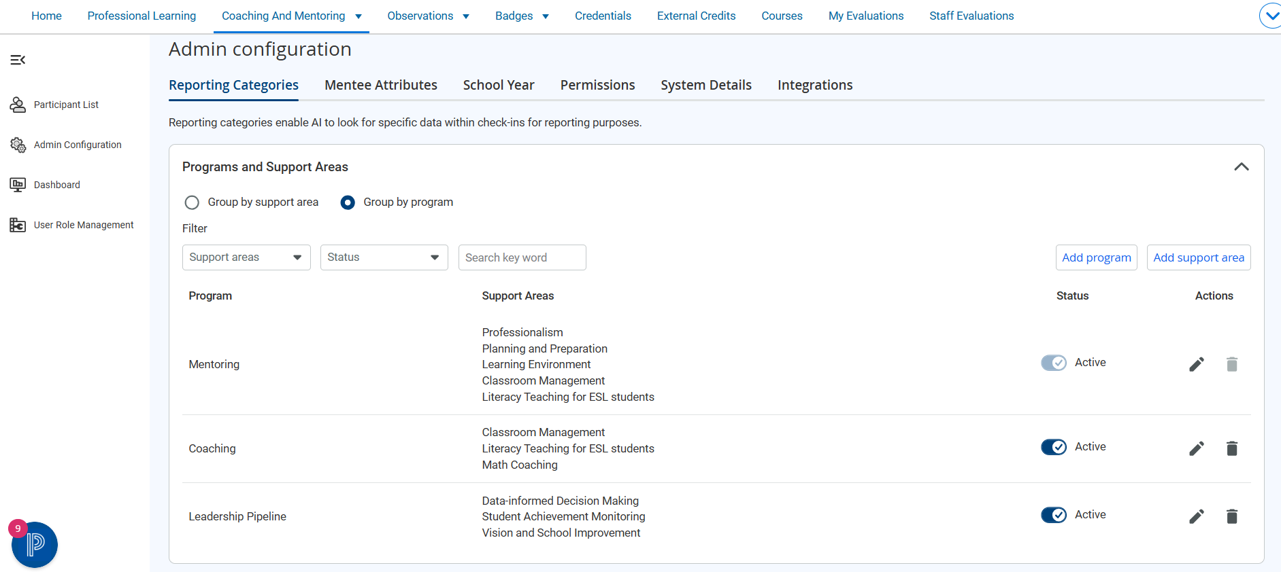Viewport: 1281px width, 572px height.
Task: Click the Add support area button
Action: point(1199,257)
